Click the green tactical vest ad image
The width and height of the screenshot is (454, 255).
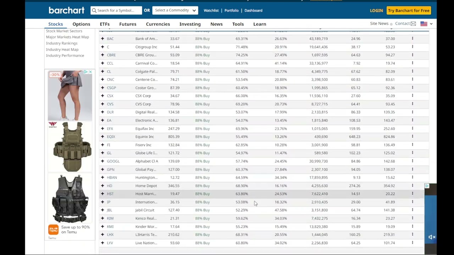coord(72,147)
